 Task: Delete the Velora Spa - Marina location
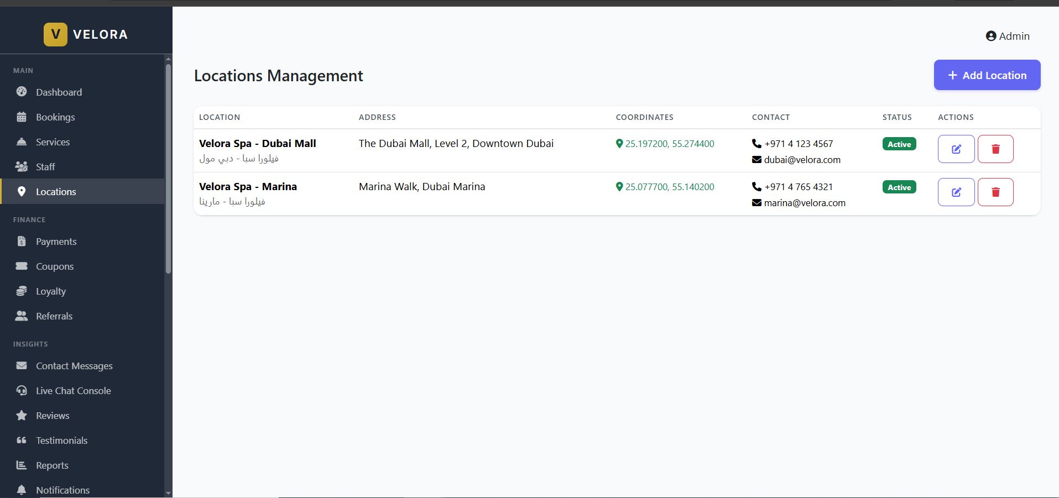coord(995,192)
